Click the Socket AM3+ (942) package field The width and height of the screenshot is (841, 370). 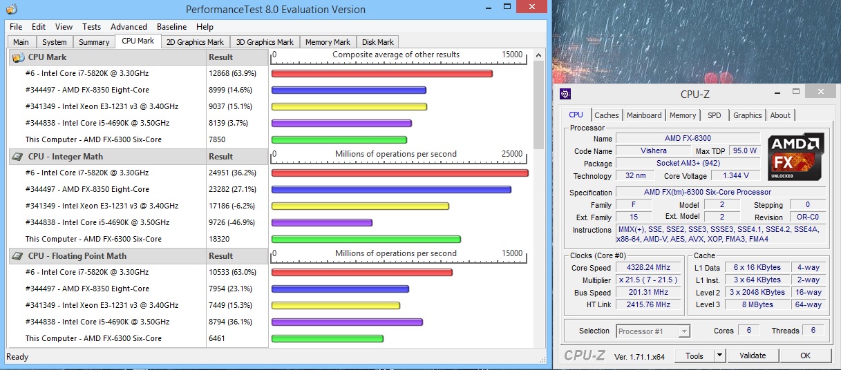click(688, 163)
